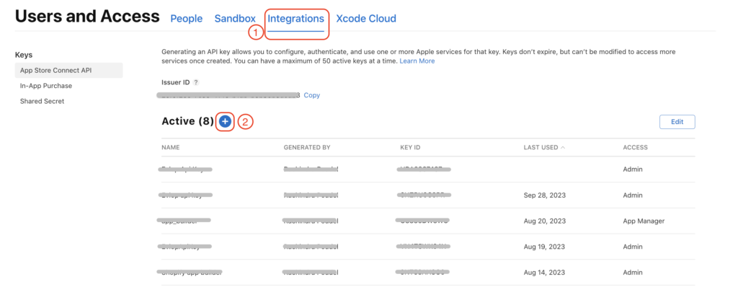The width and height of the screenshot is (738, 287).
Task: Switch to the Sandbox tab
Action: click(235, 18)
